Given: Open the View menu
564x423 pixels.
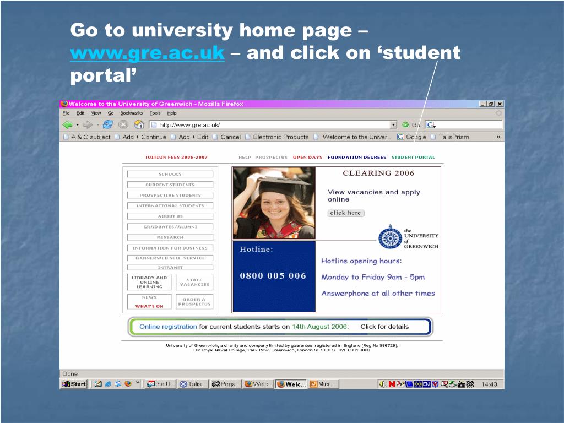Looking at the screenshot, I should pos(96,113).
